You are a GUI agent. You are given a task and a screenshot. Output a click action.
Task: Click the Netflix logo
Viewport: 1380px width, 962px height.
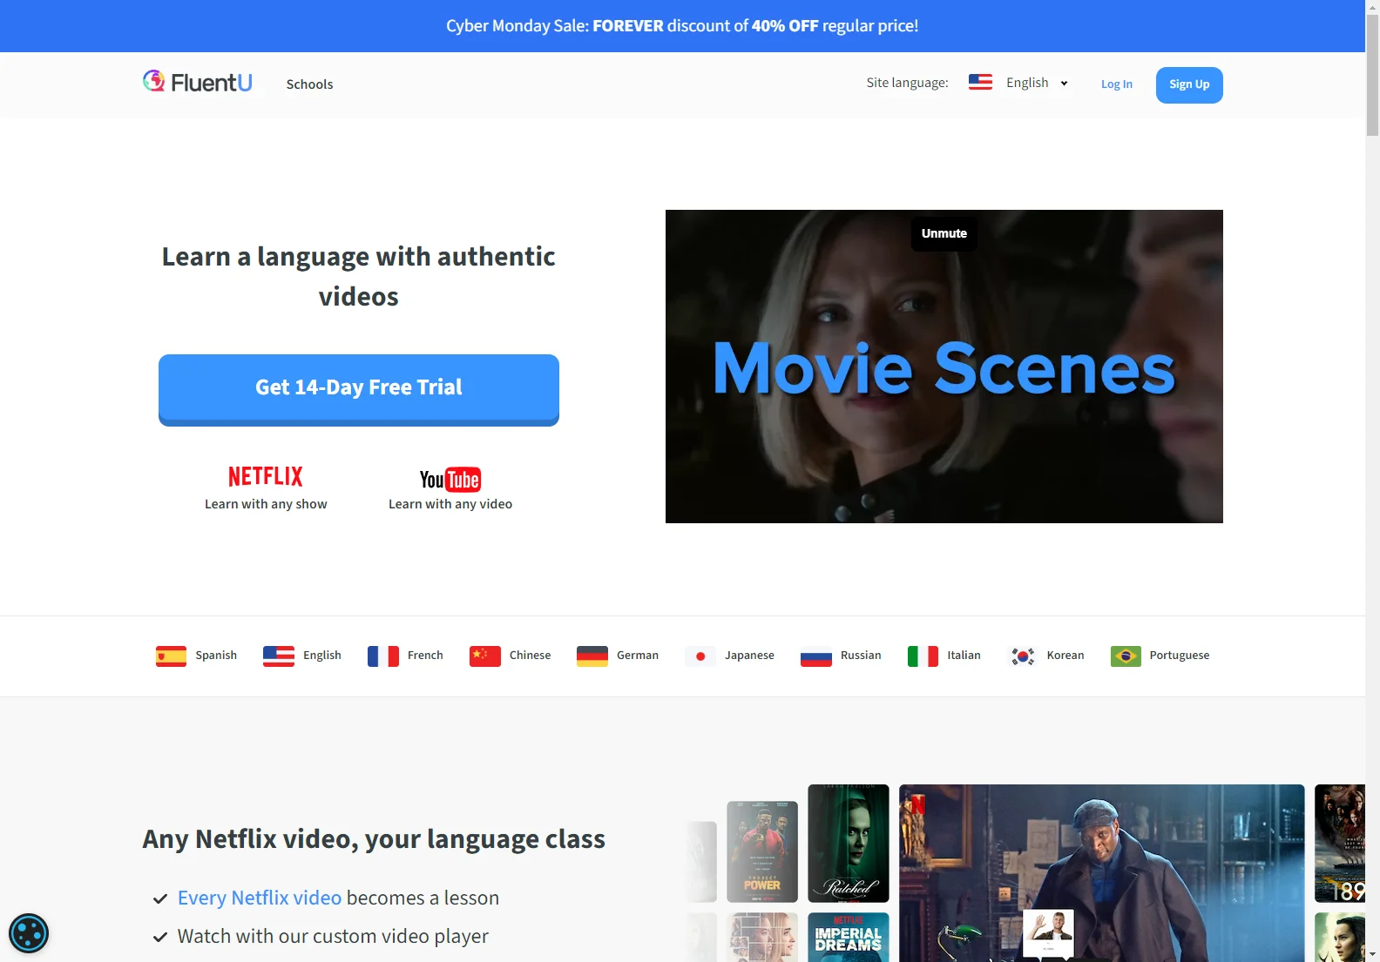[x=266, y=476]
